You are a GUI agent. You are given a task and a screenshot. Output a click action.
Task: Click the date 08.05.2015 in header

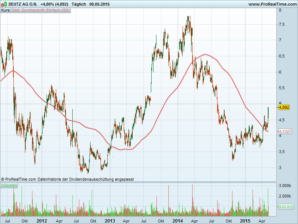pyautogui.click(x=99, y=4)
